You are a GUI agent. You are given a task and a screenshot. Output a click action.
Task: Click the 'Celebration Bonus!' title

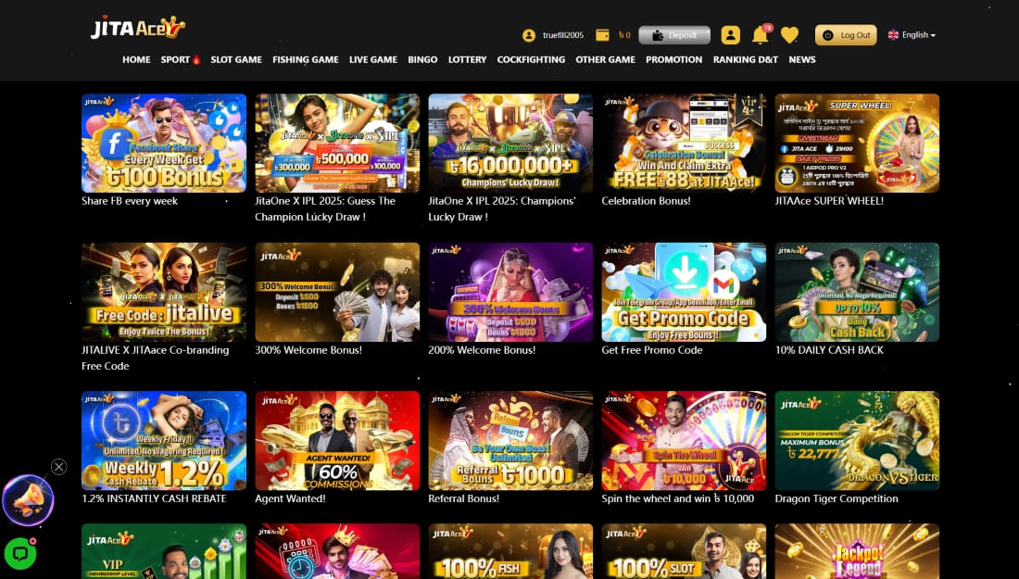tap(646, 201)
